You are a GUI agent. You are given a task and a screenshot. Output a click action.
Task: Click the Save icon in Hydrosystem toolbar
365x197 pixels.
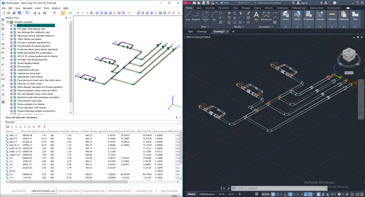[14, 13]
